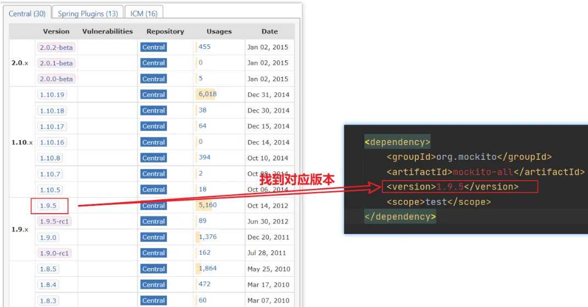Open usages count 64
The width and height of the screenshot is (588, 307).
point(202,126)
